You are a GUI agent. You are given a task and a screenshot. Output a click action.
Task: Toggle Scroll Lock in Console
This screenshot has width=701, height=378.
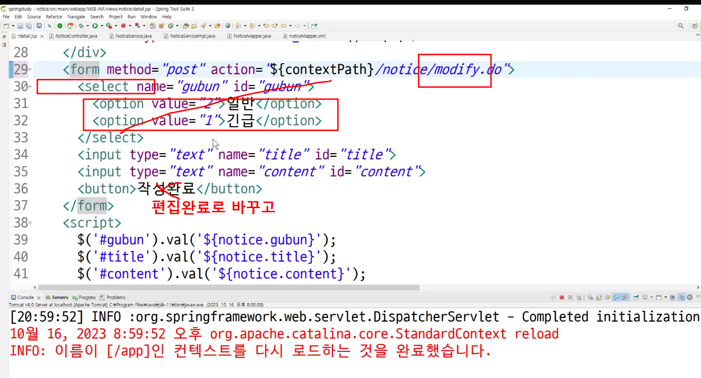pyautogui.click(x=599, y=297)
